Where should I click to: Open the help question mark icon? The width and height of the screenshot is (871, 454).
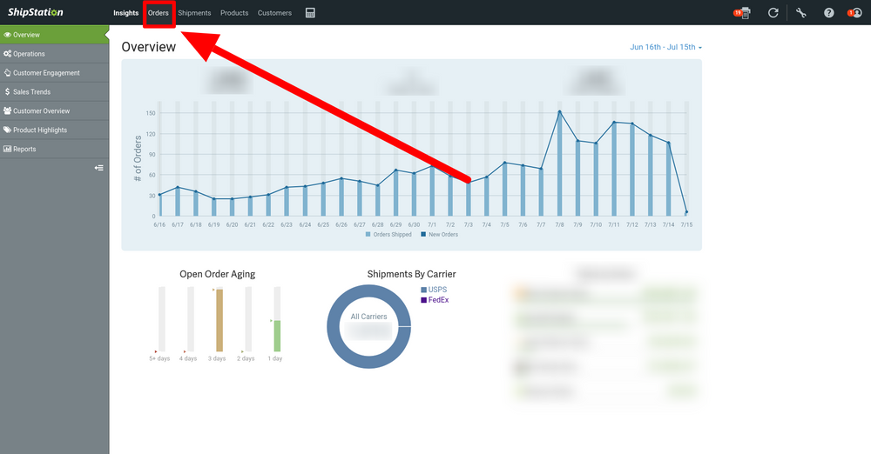(829, 13)
